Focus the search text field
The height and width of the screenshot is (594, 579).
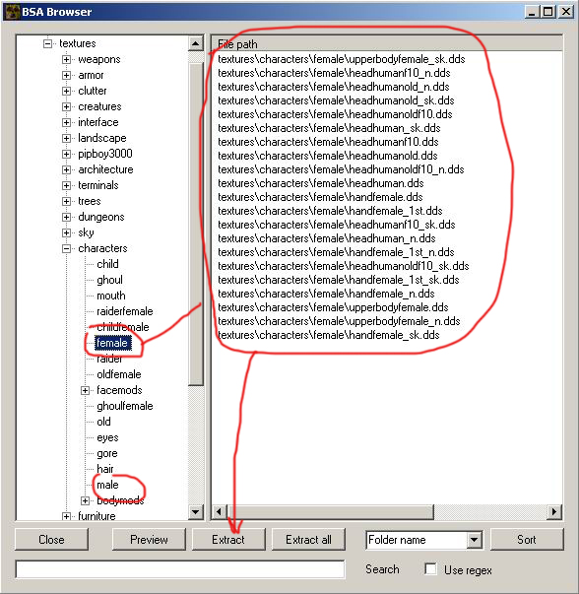[180, 569]
